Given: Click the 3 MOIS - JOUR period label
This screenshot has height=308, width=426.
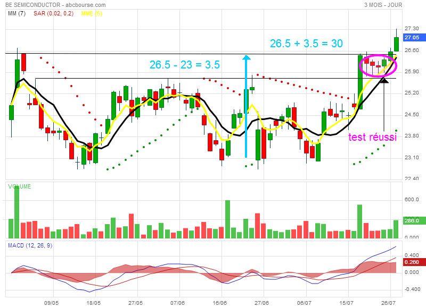Looking at the screenshot, I should pos(383,5).
